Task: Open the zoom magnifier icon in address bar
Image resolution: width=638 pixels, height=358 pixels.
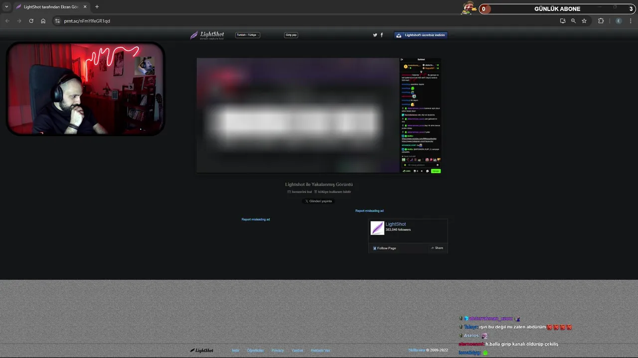Action: pyautogui.click(x=573, y=21)
